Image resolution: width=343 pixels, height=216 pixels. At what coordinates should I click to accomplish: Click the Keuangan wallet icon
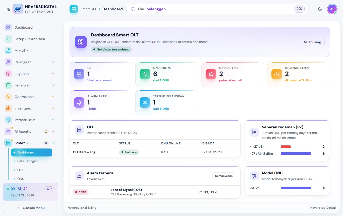(x=8, y=85)
